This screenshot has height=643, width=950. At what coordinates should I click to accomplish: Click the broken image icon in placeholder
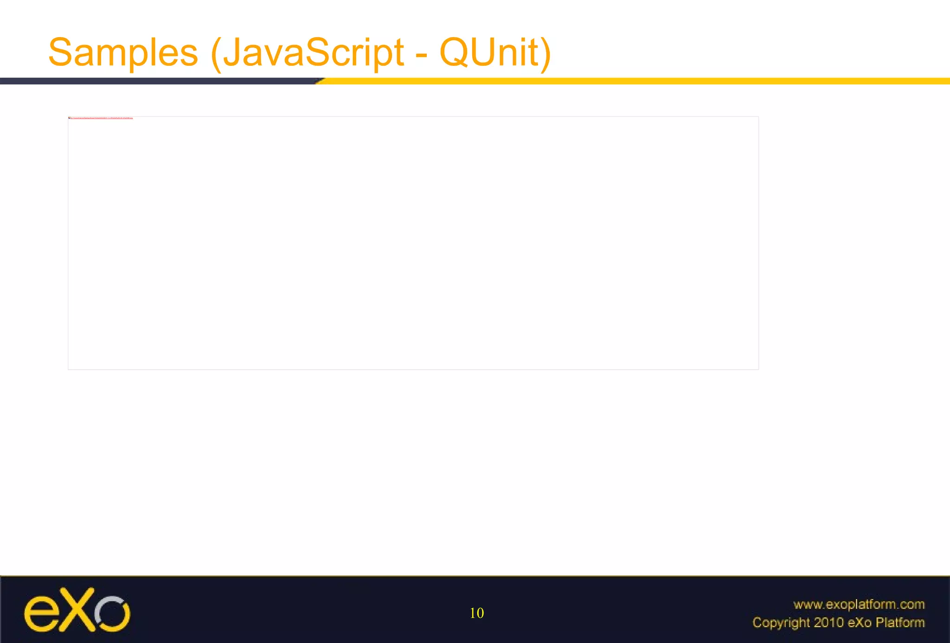pos(69,118)
